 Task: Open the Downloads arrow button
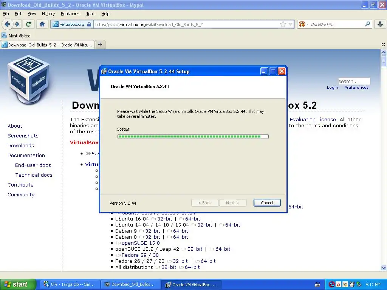380,24
